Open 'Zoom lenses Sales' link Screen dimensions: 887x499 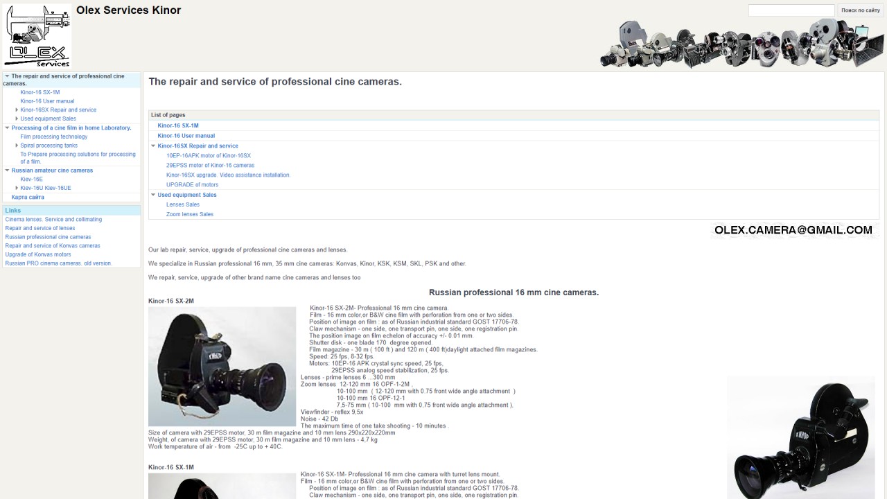coord(190,215)
